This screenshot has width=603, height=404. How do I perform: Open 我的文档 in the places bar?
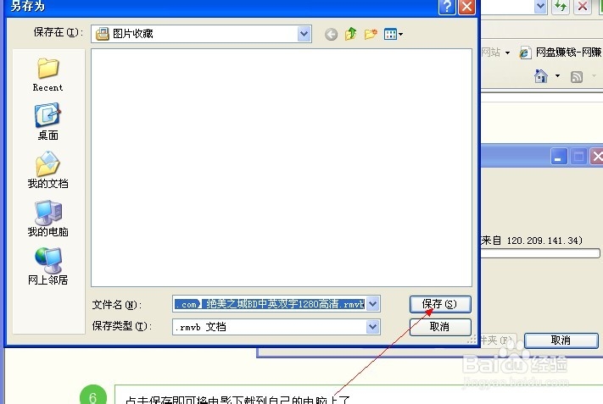click(47, 170)
